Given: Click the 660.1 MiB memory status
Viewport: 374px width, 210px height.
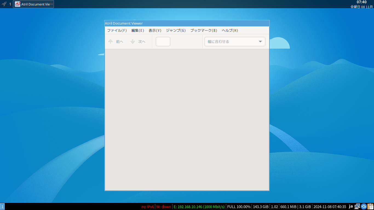Looking at the screenshot, I should [x=289, y=207].
